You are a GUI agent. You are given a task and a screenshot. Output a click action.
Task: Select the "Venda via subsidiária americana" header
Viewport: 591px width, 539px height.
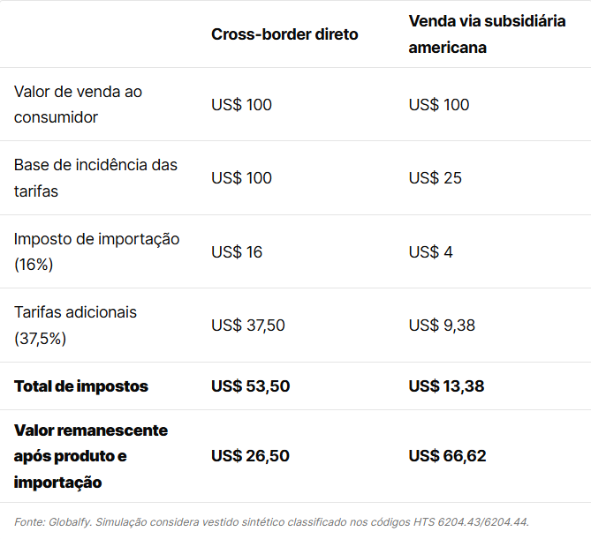(487, 34)
